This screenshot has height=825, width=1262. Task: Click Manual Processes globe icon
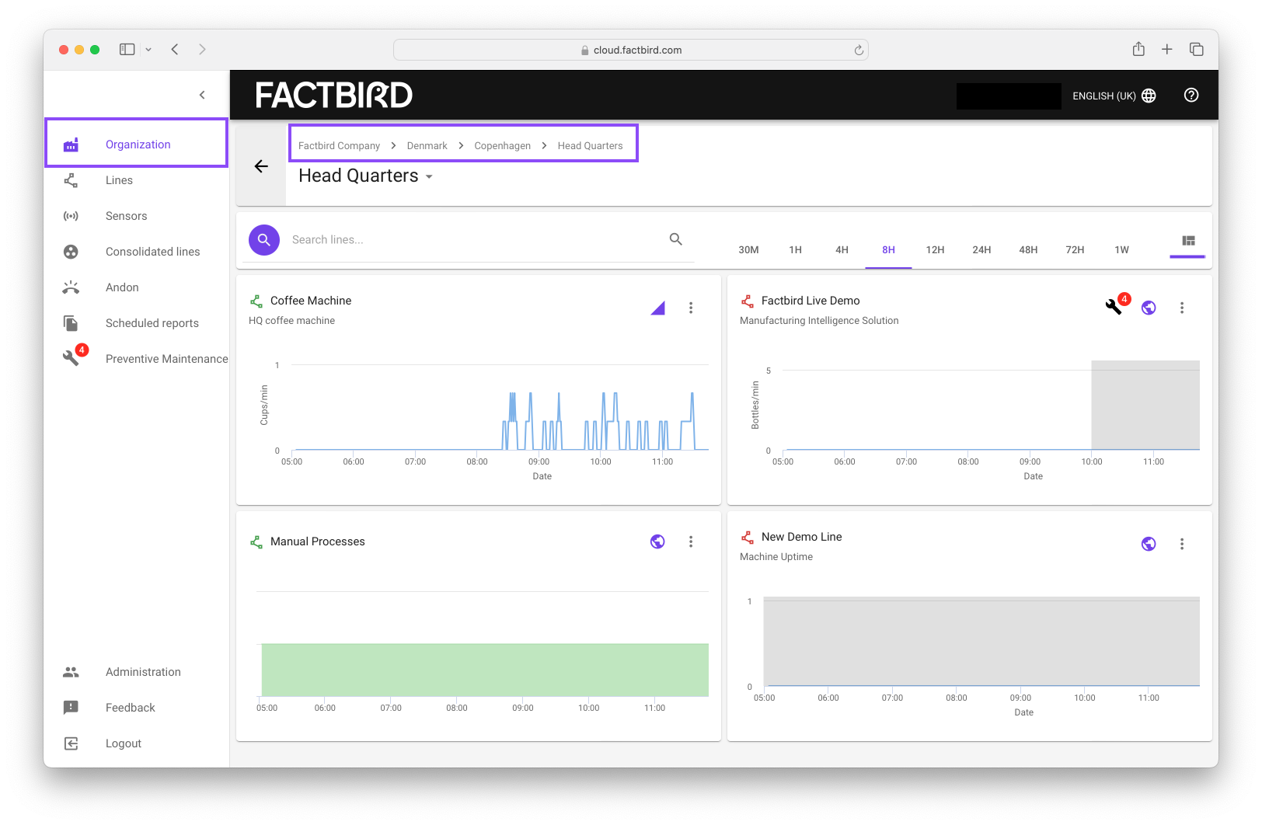657,541
